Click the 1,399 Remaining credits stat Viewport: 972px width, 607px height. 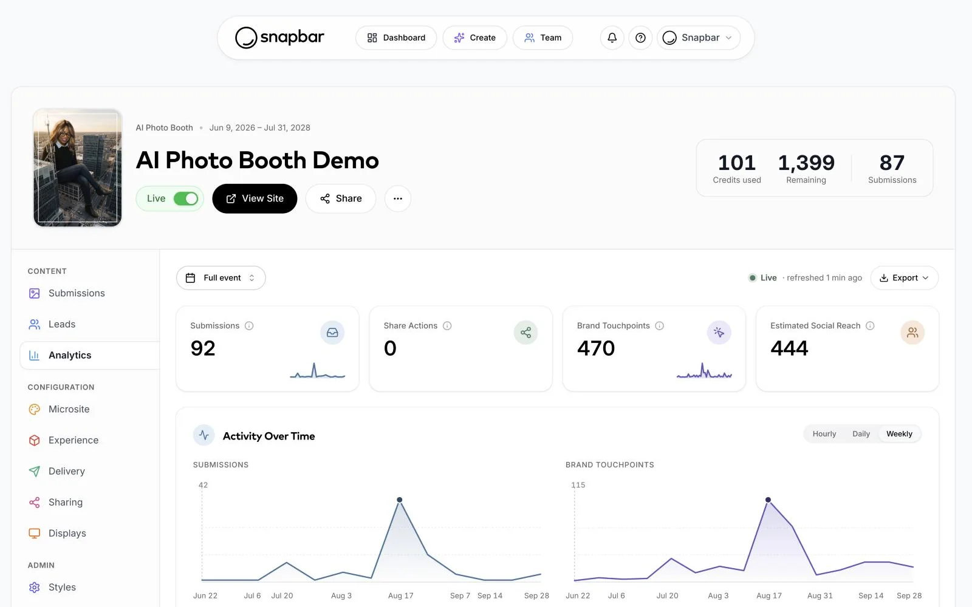806,168
